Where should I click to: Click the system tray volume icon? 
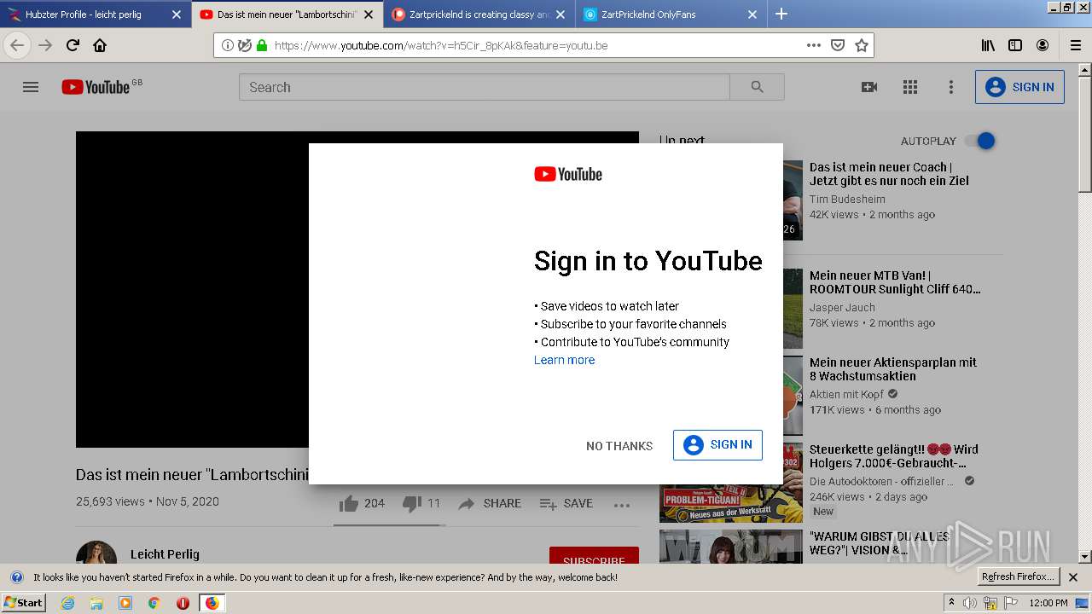(970, 603)
